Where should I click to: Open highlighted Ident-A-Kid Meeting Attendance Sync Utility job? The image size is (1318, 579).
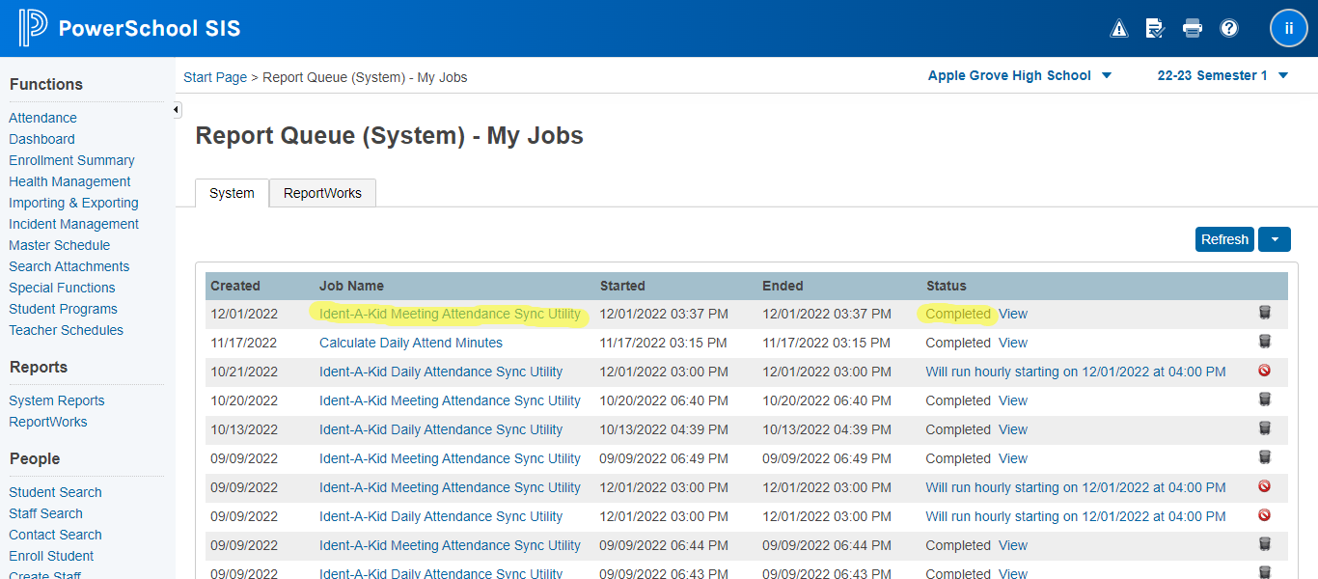(450, 314)
